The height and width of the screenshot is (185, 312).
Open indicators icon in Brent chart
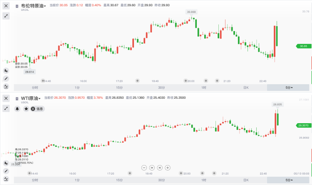(x=6, y=87)
